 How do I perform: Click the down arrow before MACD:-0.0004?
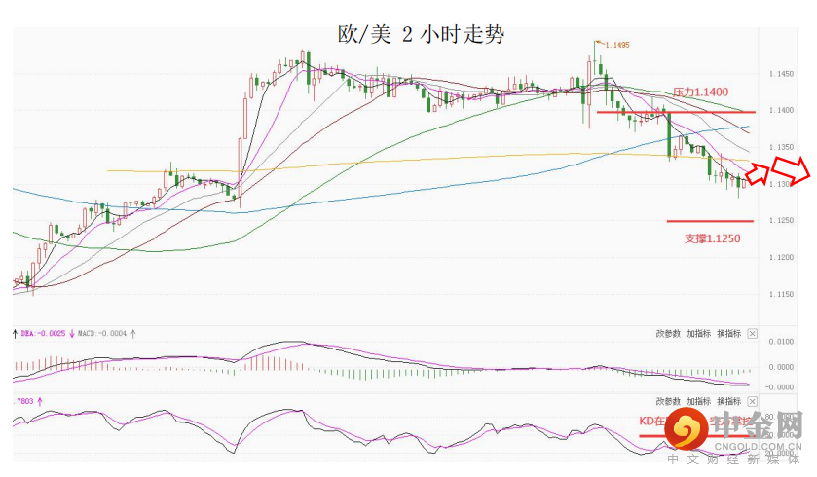click(72, 333)
